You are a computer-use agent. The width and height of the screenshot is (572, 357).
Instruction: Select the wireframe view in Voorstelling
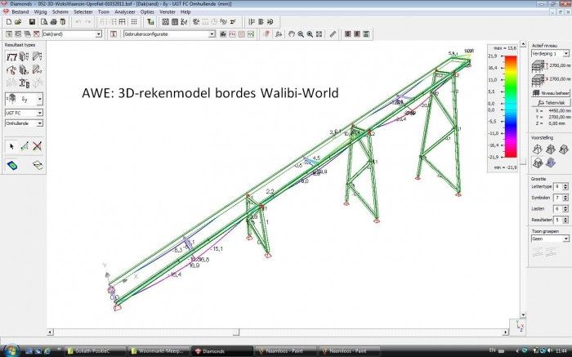pos(538,149)
